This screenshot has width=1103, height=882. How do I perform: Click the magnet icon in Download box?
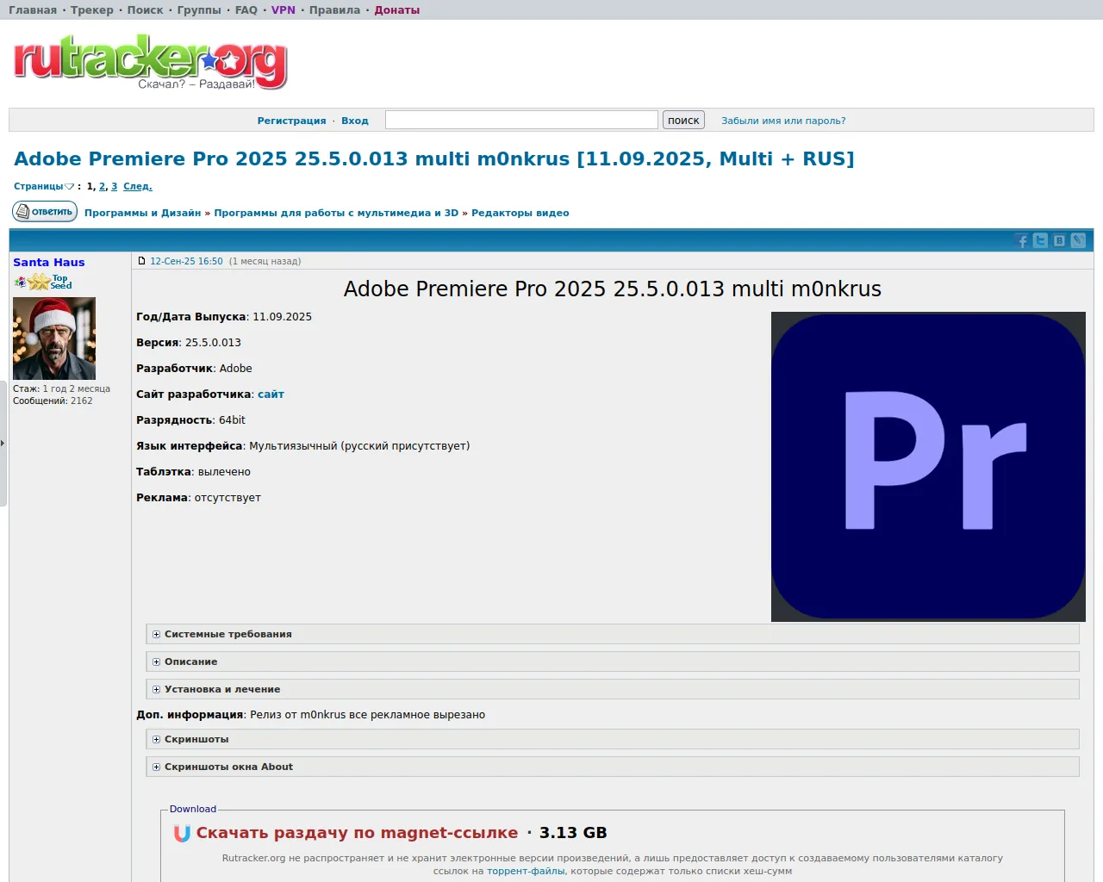point(182,833)
